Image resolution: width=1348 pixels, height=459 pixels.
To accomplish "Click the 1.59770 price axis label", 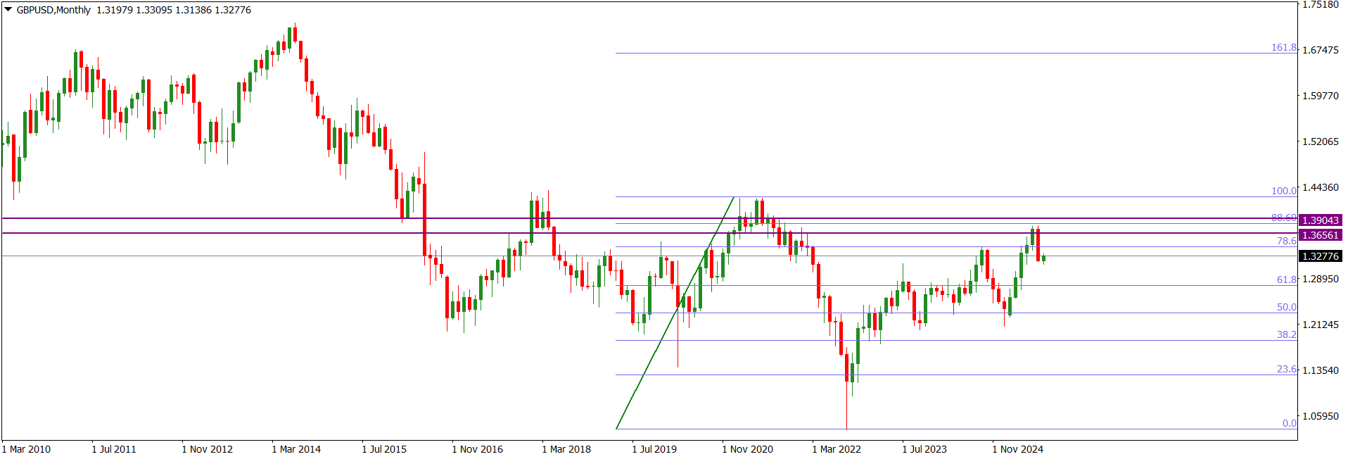I will tap(1321, 96).
